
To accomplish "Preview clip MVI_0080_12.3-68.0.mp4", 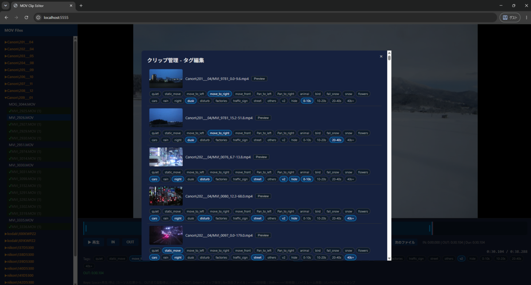I will (x=263, y=196).
